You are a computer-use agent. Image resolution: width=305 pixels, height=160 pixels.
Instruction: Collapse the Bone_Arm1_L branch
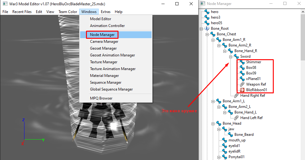tap(213, 101)
